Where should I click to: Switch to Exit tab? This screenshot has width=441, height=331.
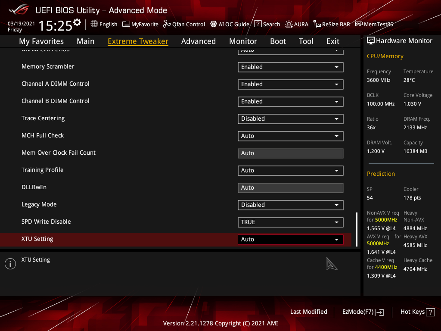(x=333, y=41)
